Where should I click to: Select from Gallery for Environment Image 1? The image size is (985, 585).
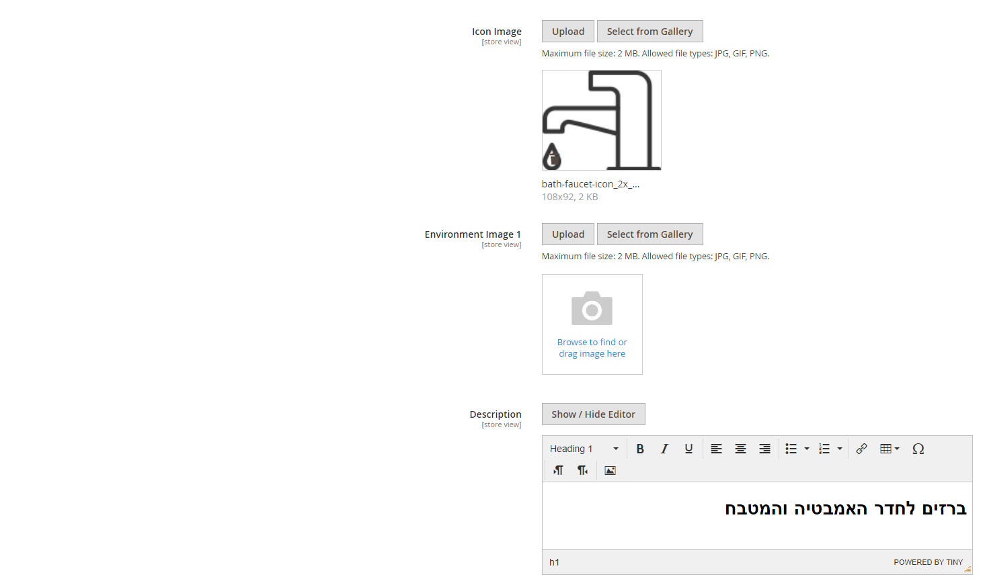(x=649, y=234)
